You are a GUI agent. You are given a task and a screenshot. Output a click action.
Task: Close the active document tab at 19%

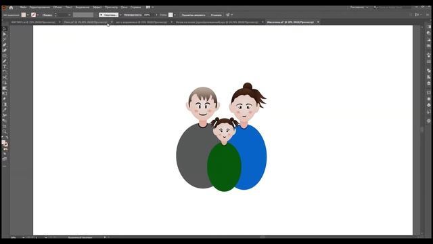tap(318, 22)
